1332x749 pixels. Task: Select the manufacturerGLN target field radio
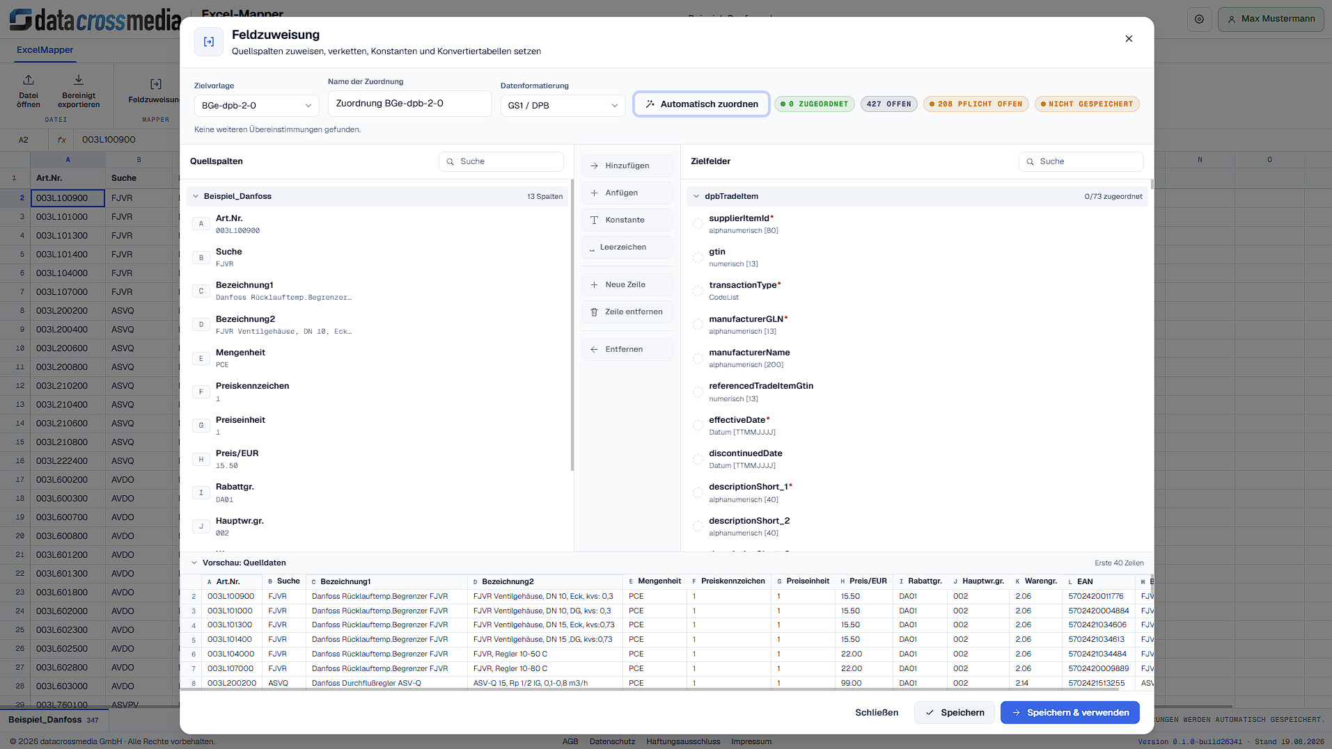point(698,325)
